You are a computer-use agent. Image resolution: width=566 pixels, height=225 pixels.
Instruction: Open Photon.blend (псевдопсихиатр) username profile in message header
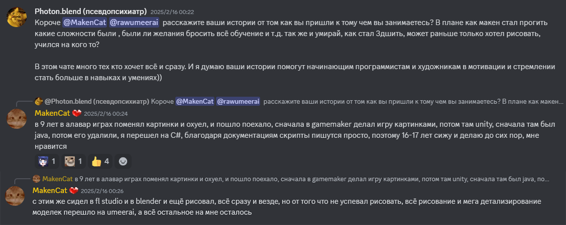[90, 12]
